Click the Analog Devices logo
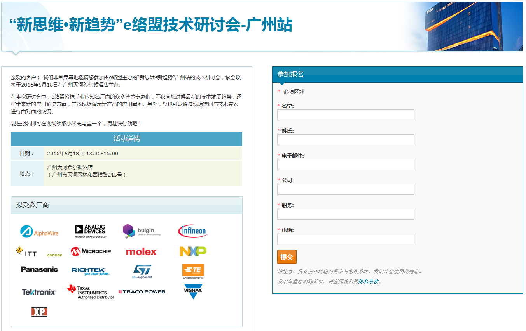This screenshot has height=331, width=526. (90, 231)
